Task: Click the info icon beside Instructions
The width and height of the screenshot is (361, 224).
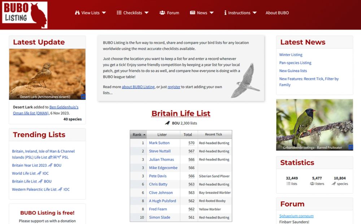Action: [x=225, y=13]
